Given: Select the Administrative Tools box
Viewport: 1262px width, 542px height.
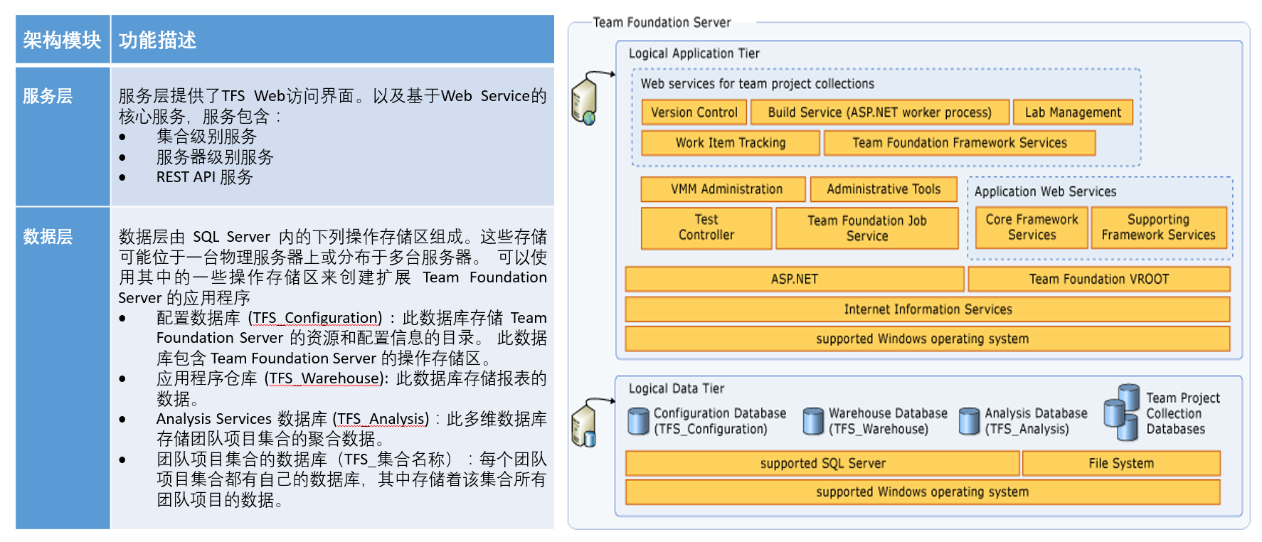Looking at the screenshot, I should 884,189.
